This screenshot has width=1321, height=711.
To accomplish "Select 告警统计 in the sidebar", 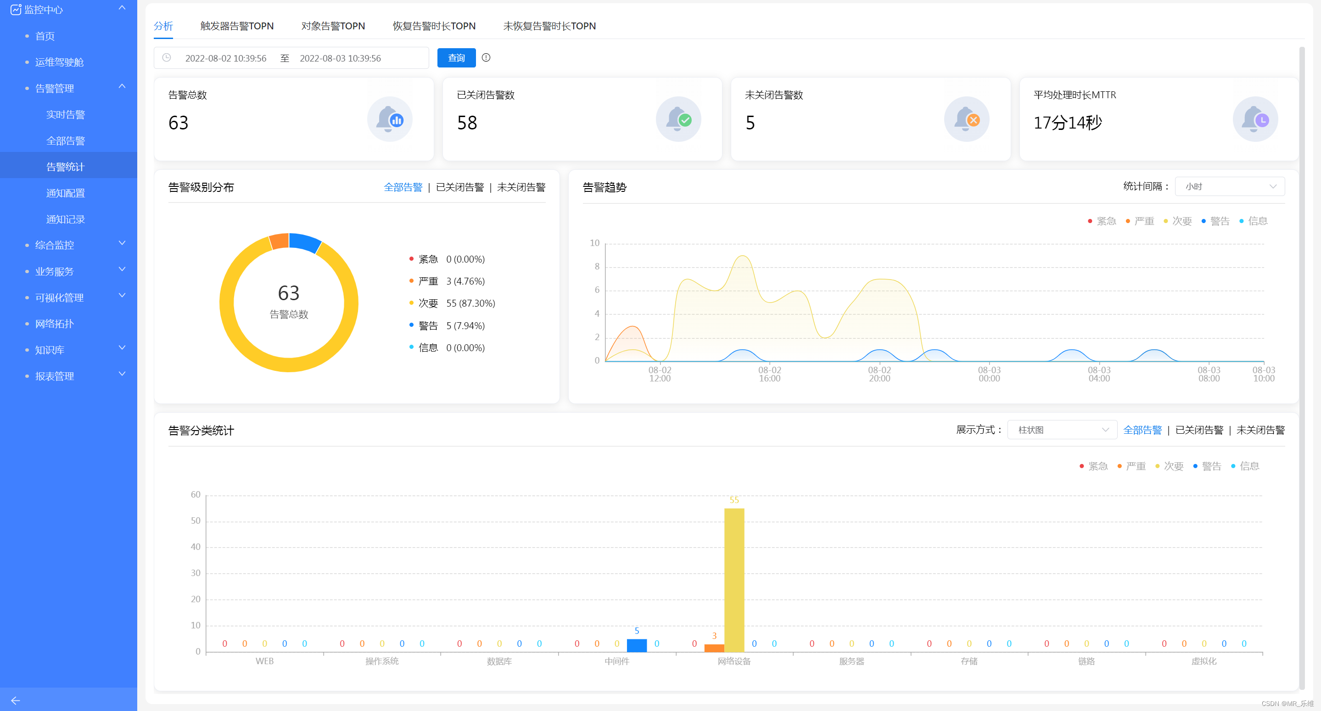I will pos(69,167).
